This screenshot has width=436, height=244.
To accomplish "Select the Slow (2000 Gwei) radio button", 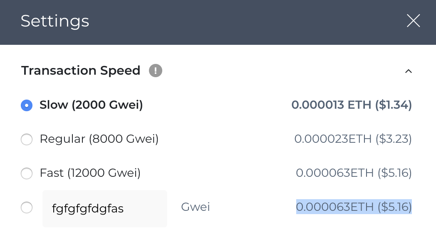I will point(27,105).
